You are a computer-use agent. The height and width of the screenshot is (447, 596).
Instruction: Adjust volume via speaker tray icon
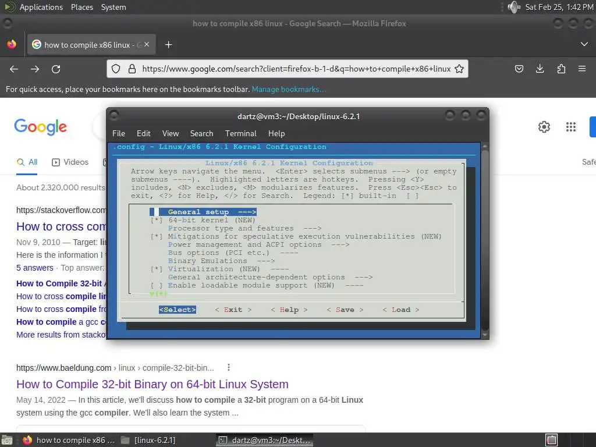[x=513, y=7]
